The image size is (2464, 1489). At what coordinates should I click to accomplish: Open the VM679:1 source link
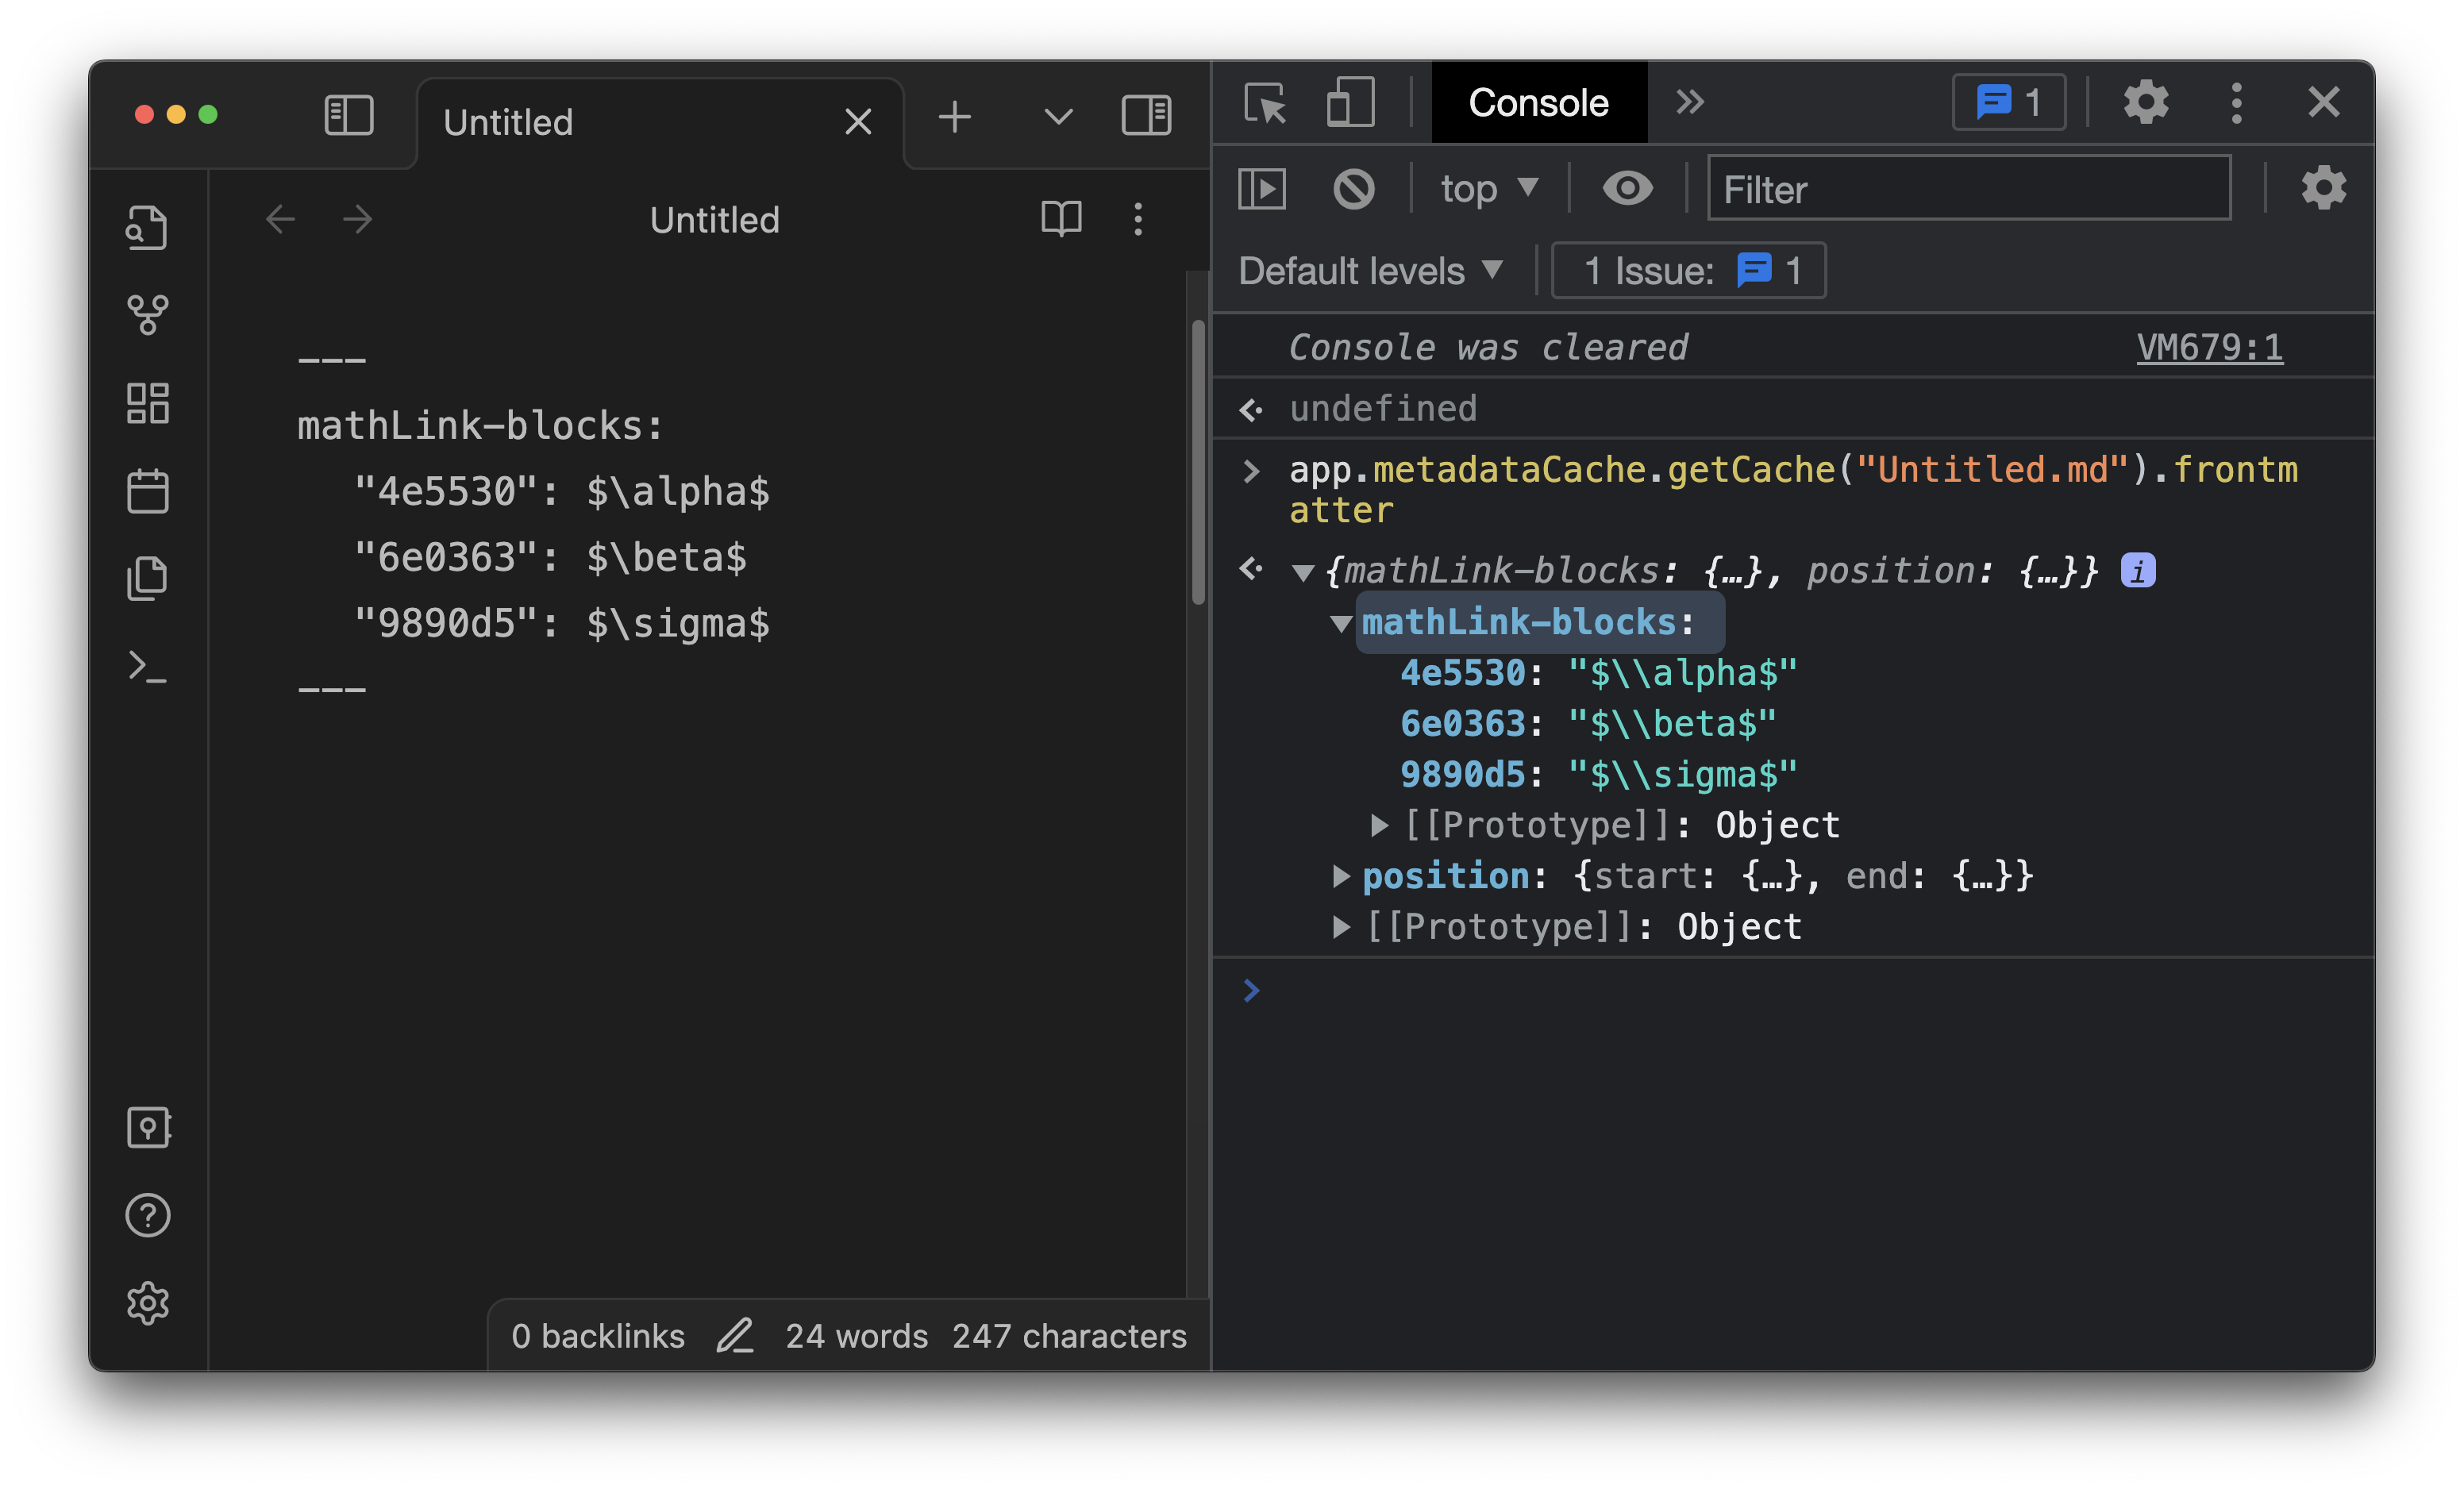[2210, 347]
